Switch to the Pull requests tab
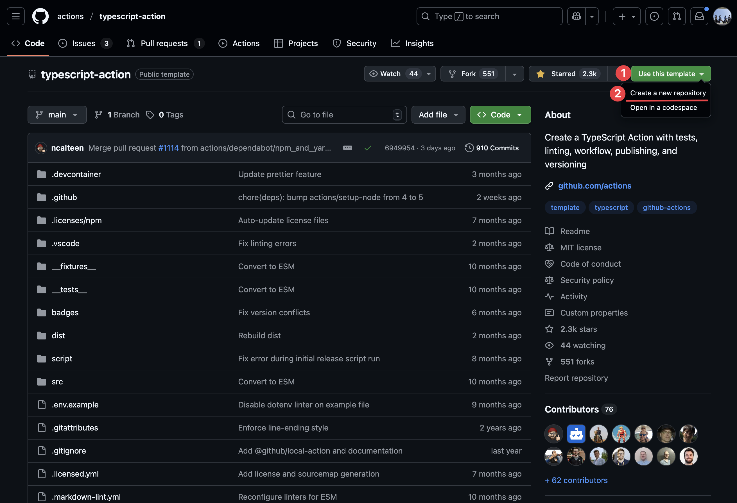This screenshot has width=737, height=503. point(165,44)
